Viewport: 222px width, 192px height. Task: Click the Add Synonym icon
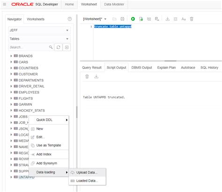33,163
